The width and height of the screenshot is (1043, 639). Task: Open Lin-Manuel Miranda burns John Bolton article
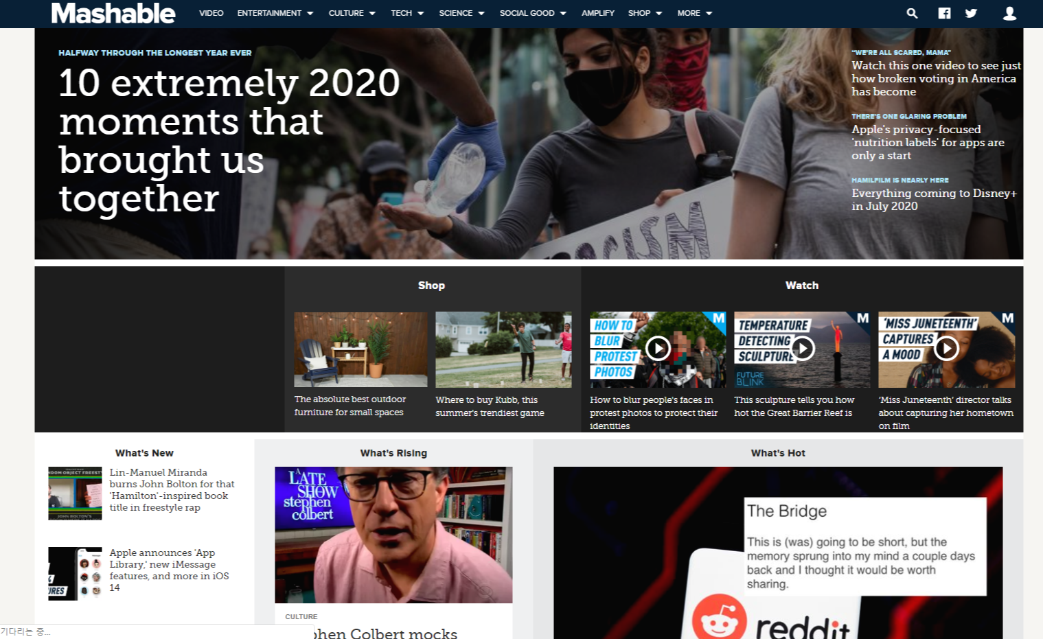point(172,490)
